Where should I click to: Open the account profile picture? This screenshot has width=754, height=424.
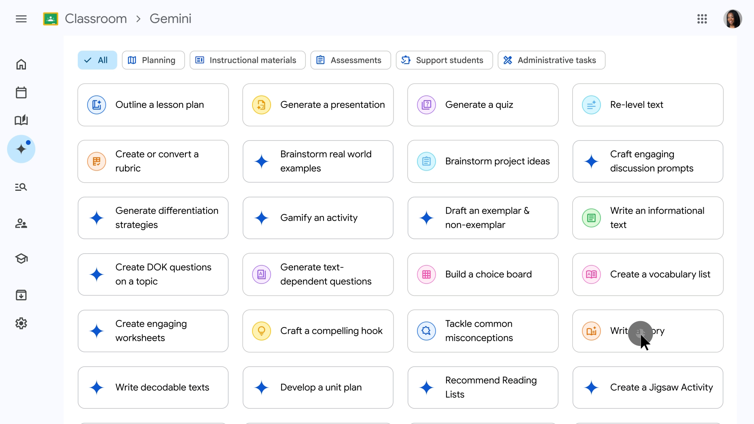732,19
